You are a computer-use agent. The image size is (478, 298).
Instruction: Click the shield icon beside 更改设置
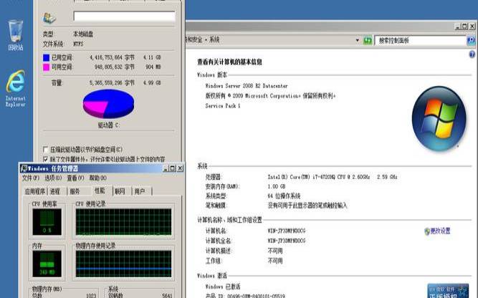[x=427, y=231]
